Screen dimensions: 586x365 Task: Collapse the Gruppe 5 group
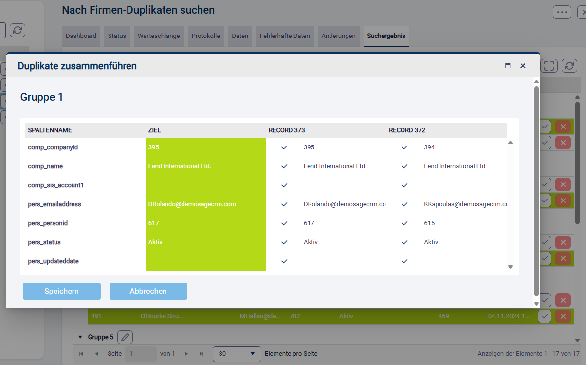(x=80, y=337)
